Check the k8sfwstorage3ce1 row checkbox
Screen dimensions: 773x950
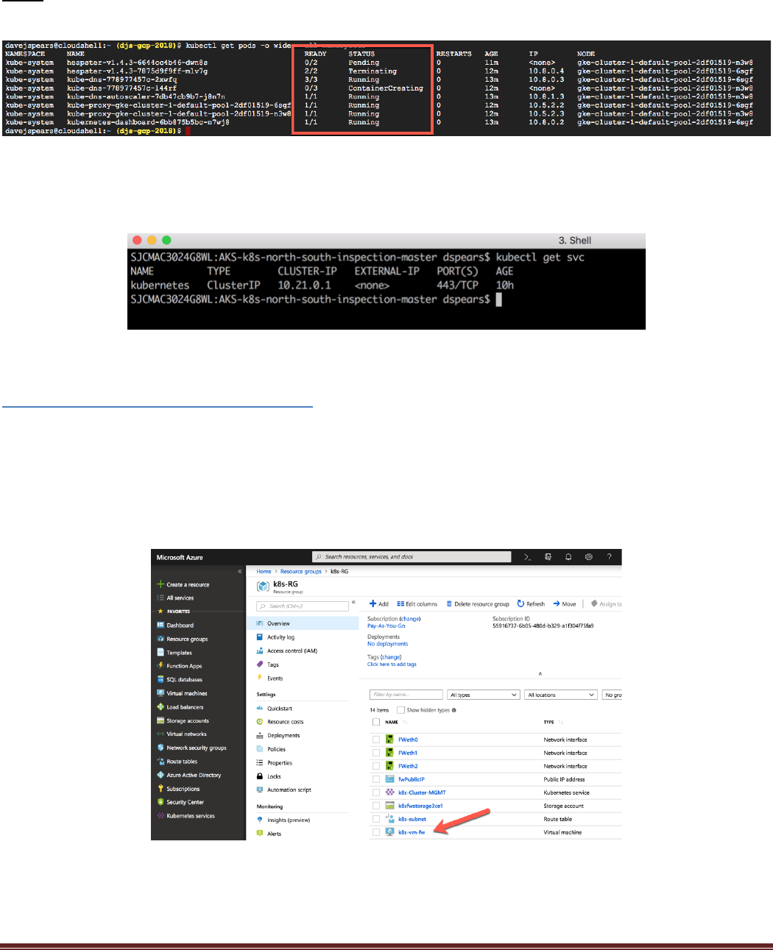pyautogui.click(x=376, y=806)
